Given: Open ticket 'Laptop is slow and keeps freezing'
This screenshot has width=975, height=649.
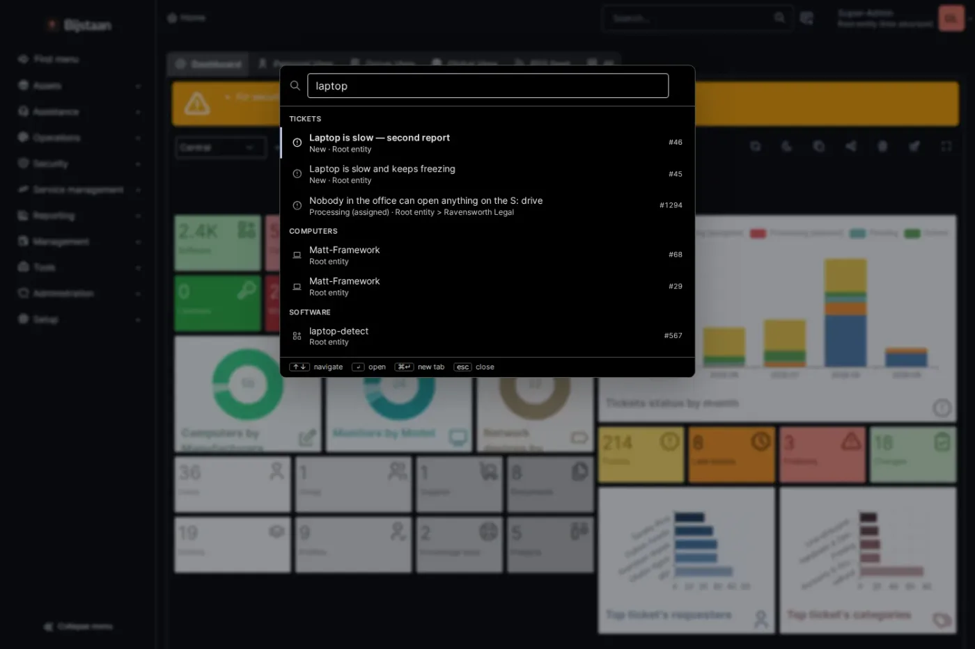Looking at the screenshot, I should [487, 174].
